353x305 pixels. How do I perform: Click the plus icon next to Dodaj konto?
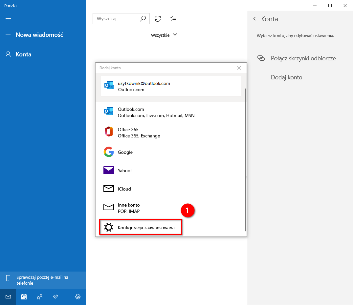[261, 77]
